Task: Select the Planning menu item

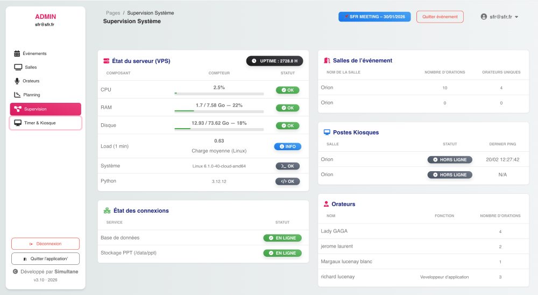Action: click(46, 95)
